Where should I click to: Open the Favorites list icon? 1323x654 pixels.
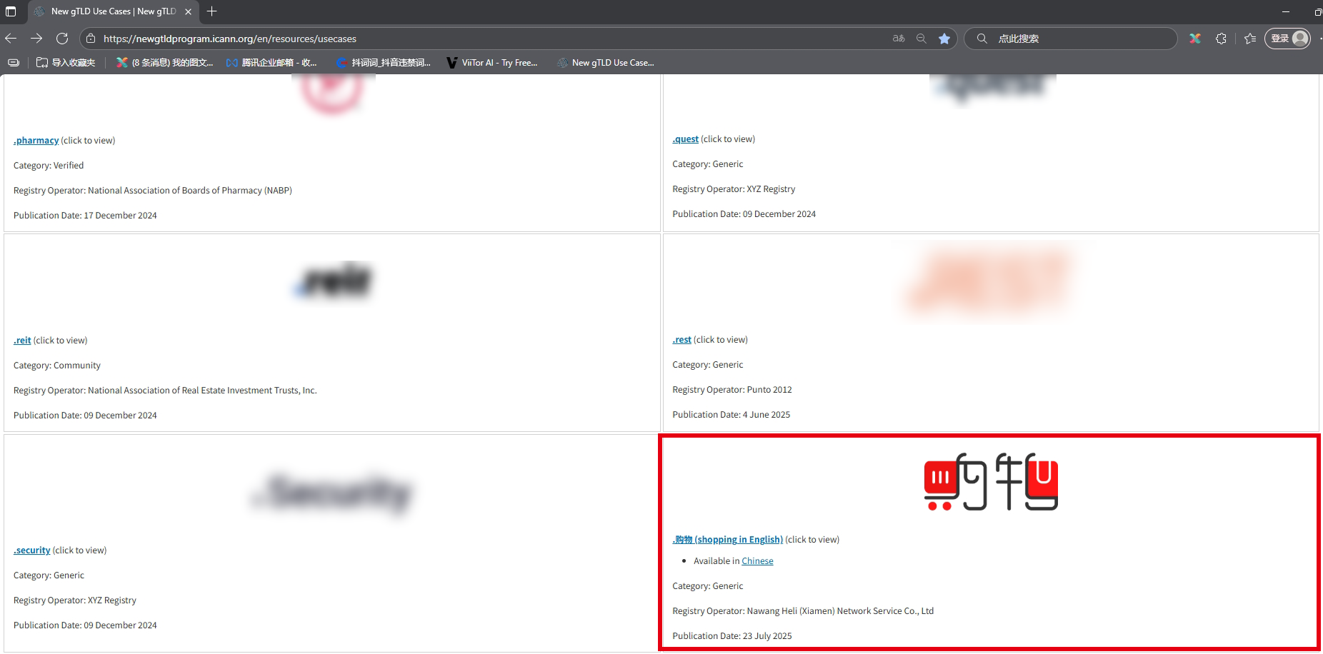1250,39
